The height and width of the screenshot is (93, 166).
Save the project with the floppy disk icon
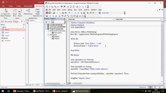point(54,13)
